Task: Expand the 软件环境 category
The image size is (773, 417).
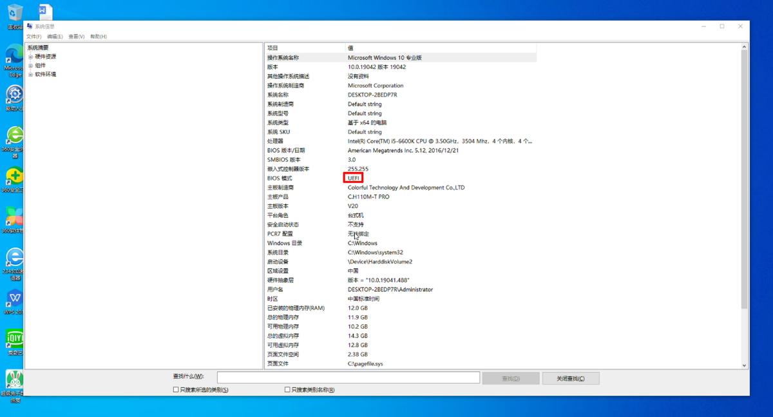Action: (30, 74)
